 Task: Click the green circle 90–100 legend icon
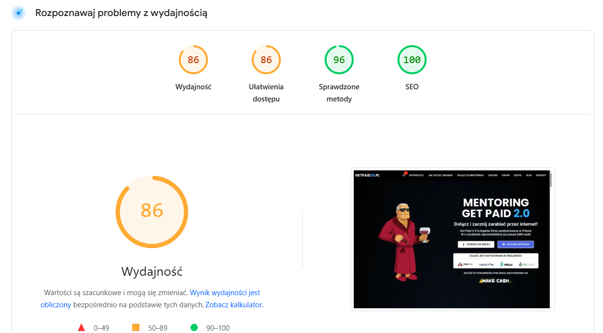(x=194, y=328)
